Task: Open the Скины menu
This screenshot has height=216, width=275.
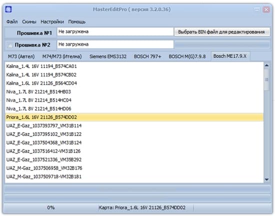Action: tap(29, 21)
